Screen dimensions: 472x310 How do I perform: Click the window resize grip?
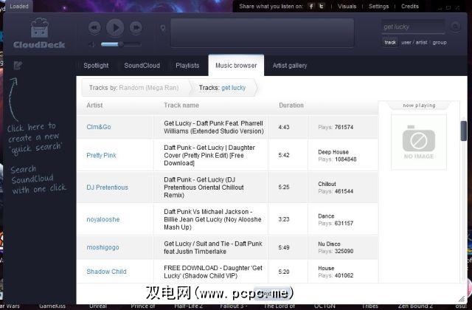coord(462,299)
